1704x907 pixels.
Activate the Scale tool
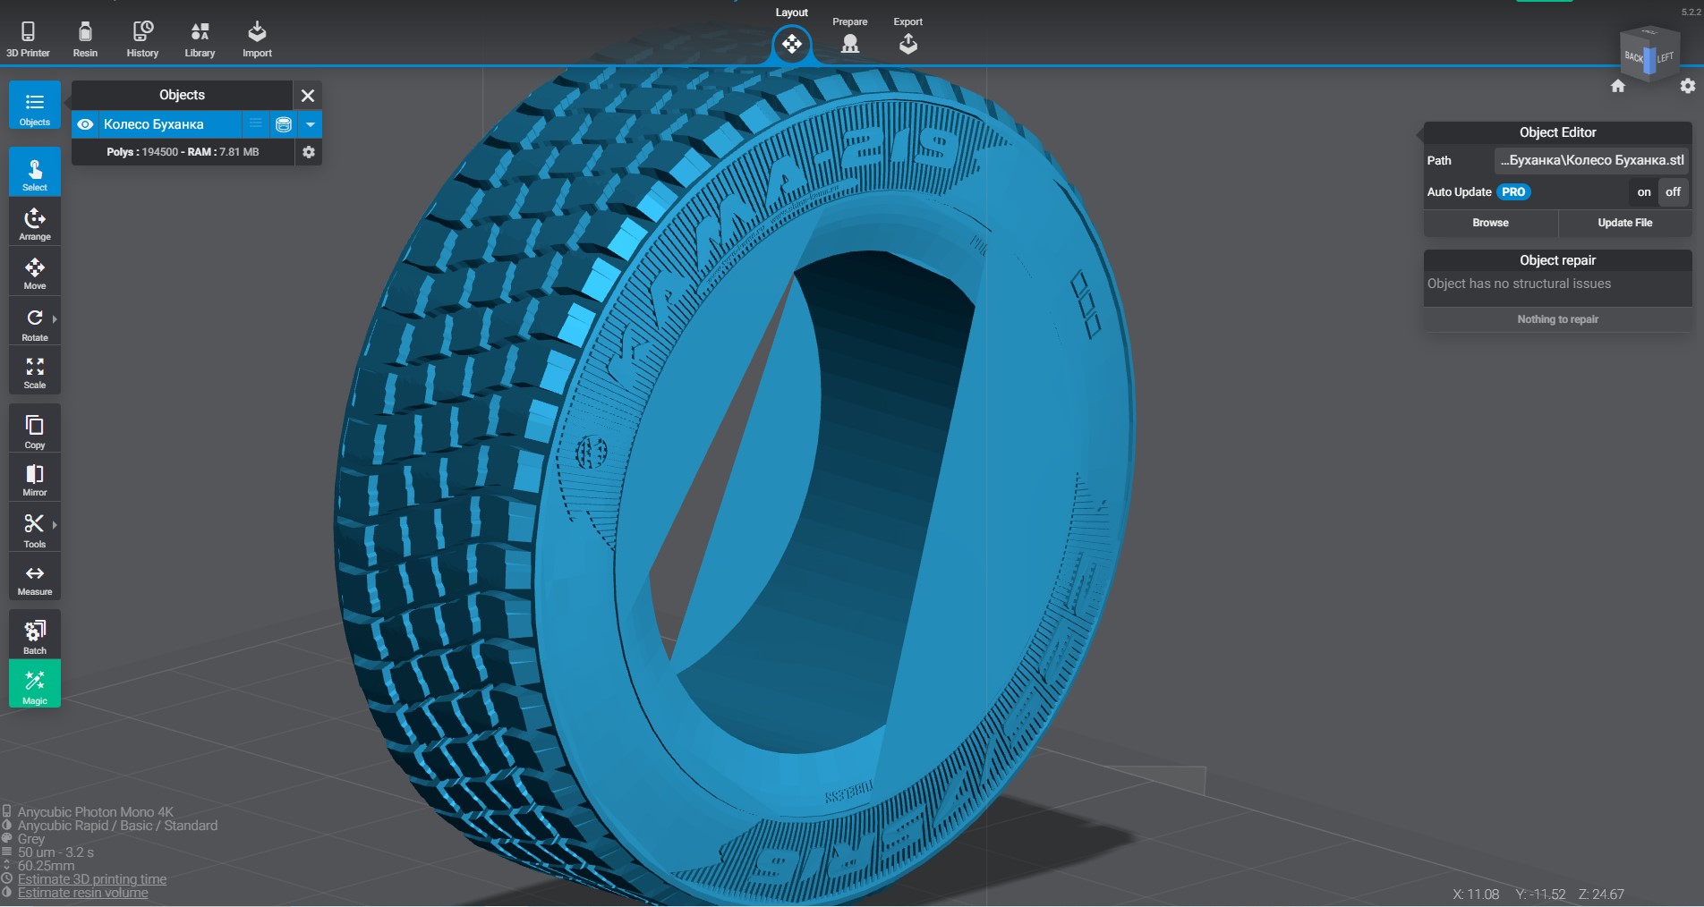(34, 372)
